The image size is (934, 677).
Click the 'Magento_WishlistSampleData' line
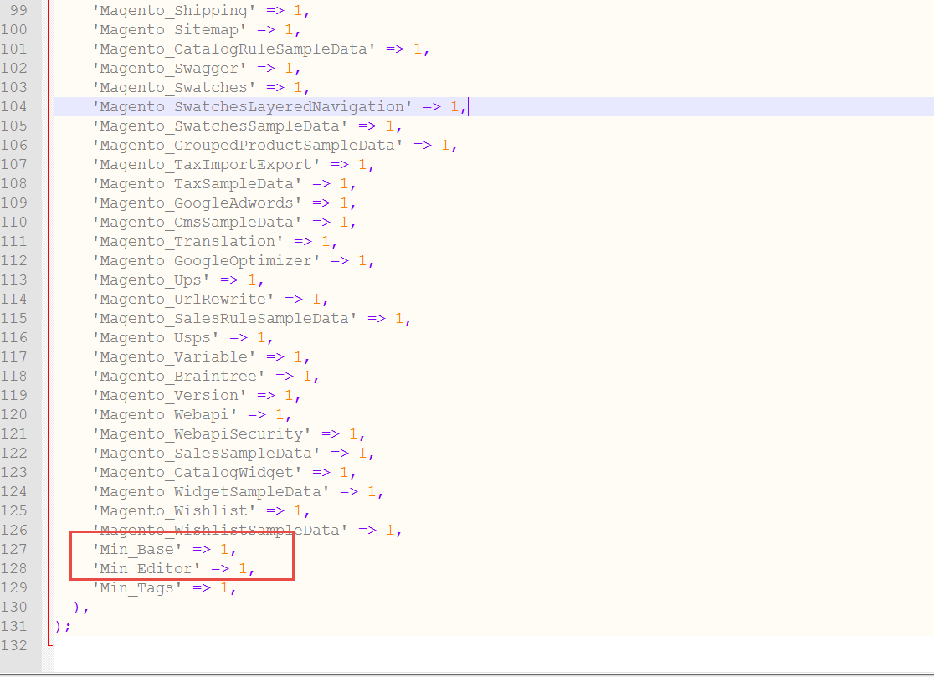247,531
